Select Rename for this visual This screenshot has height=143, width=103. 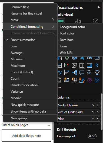30,13
